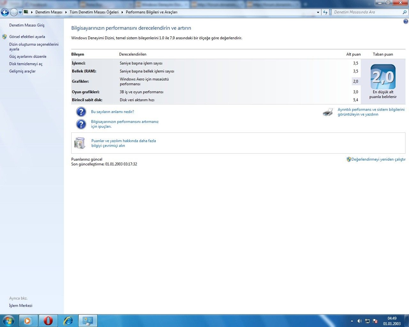Click the magnifier icon in the search box
The height and width of the screenshot is (327, 409).
(405, 12)
